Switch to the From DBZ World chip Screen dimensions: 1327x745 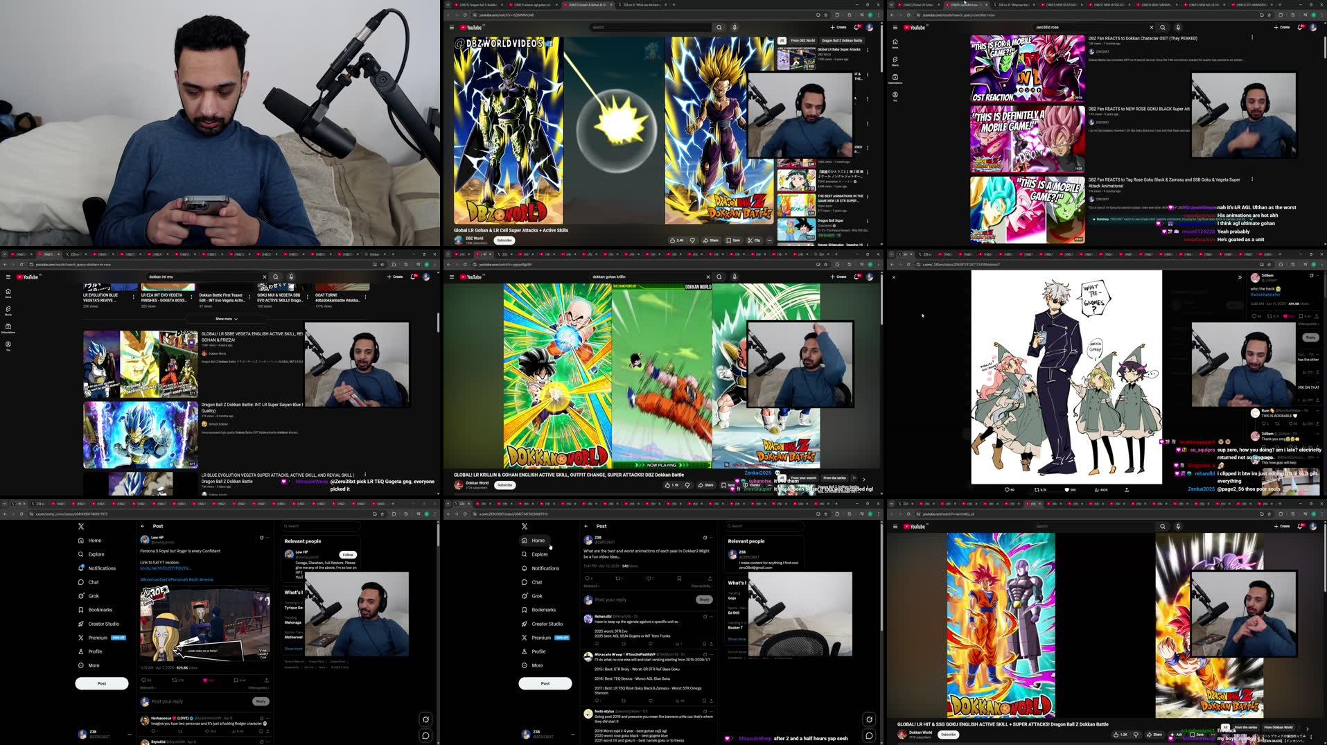tap(805, 41)
